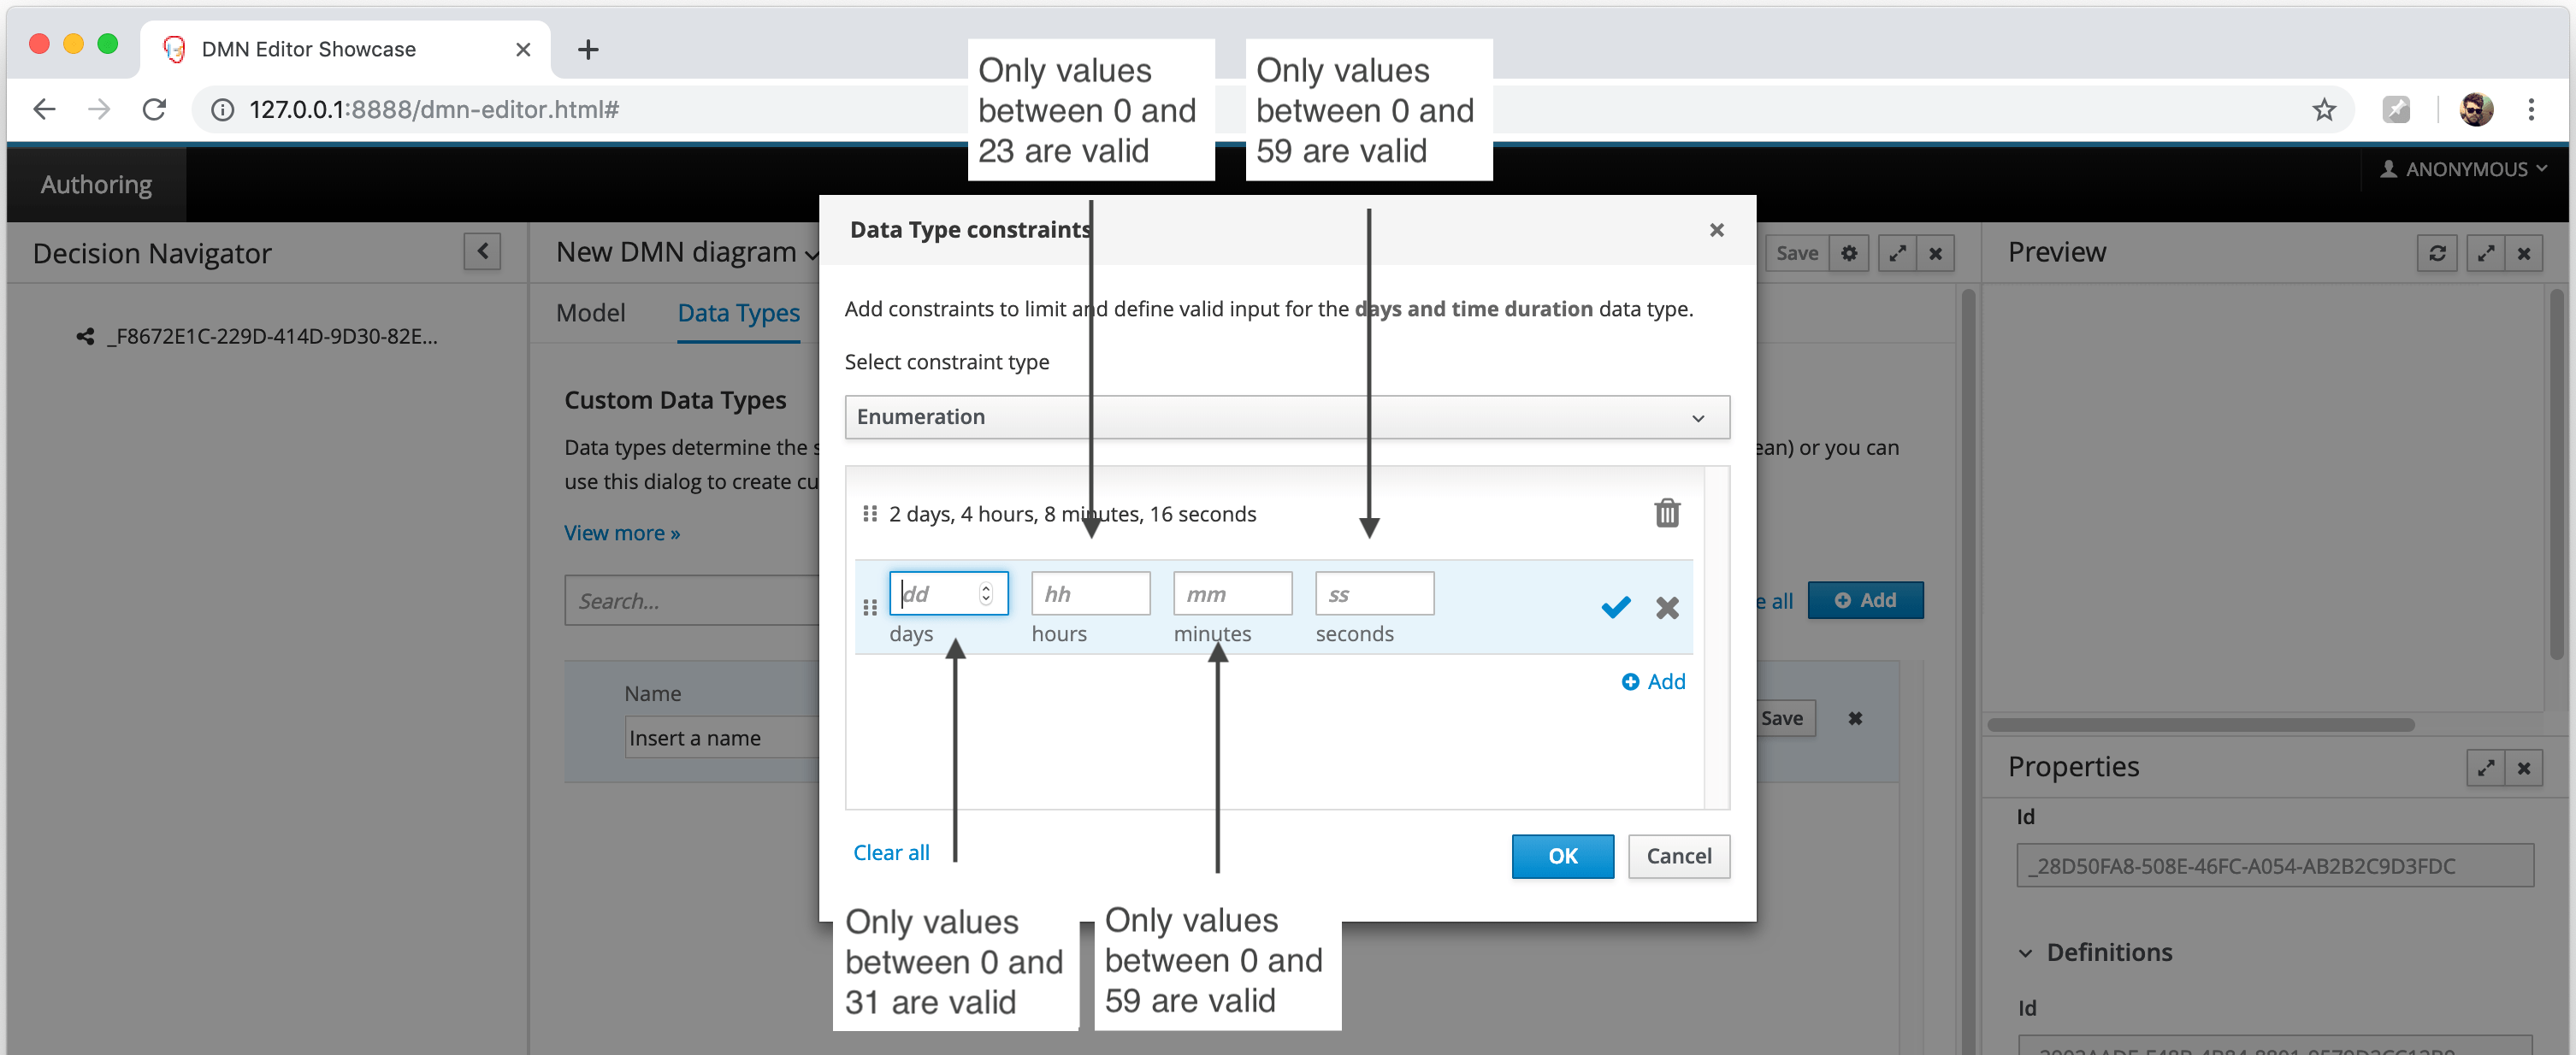Open the constraint type Enumeration dropdown

point(1286,417)
